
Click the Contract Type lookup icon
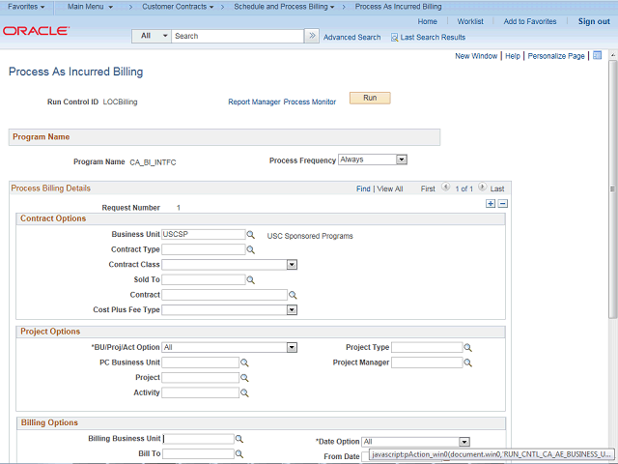click(x=250, y=249)
